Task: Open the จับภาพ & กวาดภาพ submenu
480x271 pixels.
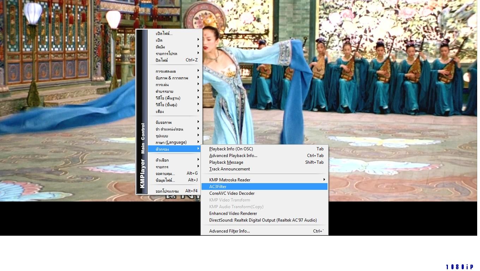Action: click(174, 78)
